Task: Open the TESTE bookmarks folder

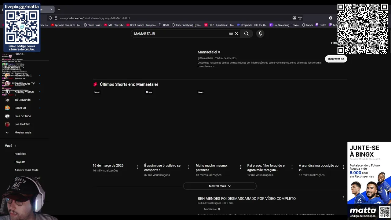Action: (164, 25)
